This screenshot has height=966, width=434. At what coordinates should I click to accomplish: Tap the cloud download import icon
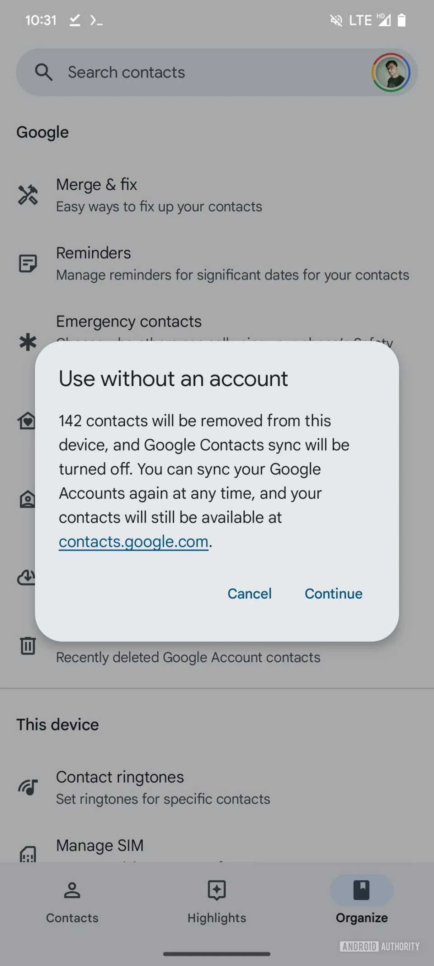click(28, 577)
